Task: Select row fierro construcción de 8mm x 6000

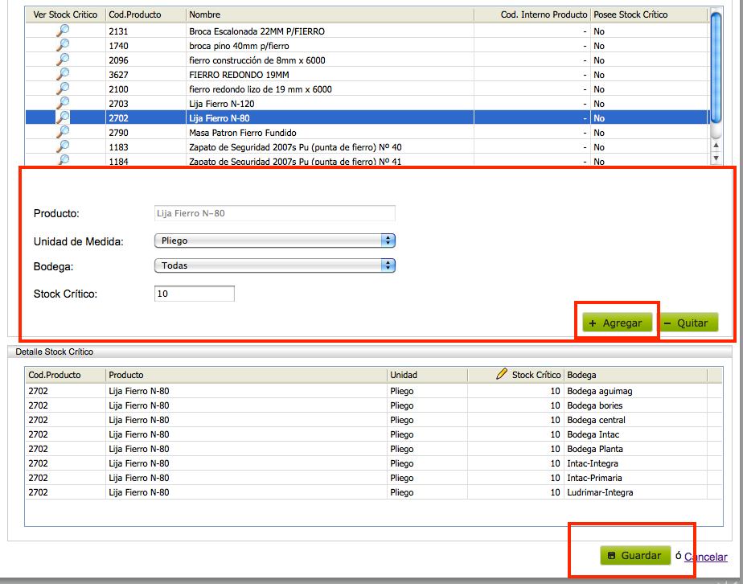Action: (x=367, y=60)
